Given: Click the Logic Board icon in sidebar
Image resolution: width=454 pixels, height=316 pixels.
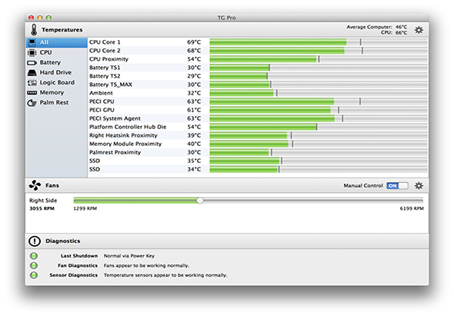Looking at the screenshot, I should pos(32,83).
